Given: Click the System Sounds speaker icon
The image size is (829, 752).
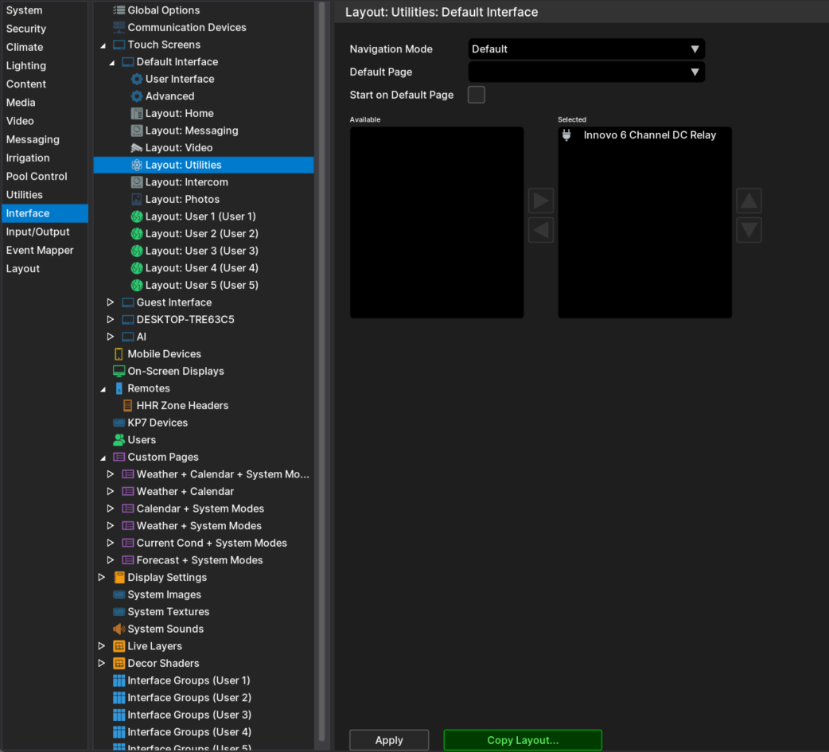Looking at the screenshot, I should click(119, 629).
